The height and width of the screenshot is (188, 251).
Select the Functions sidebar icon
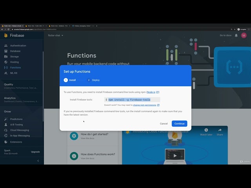6,67
